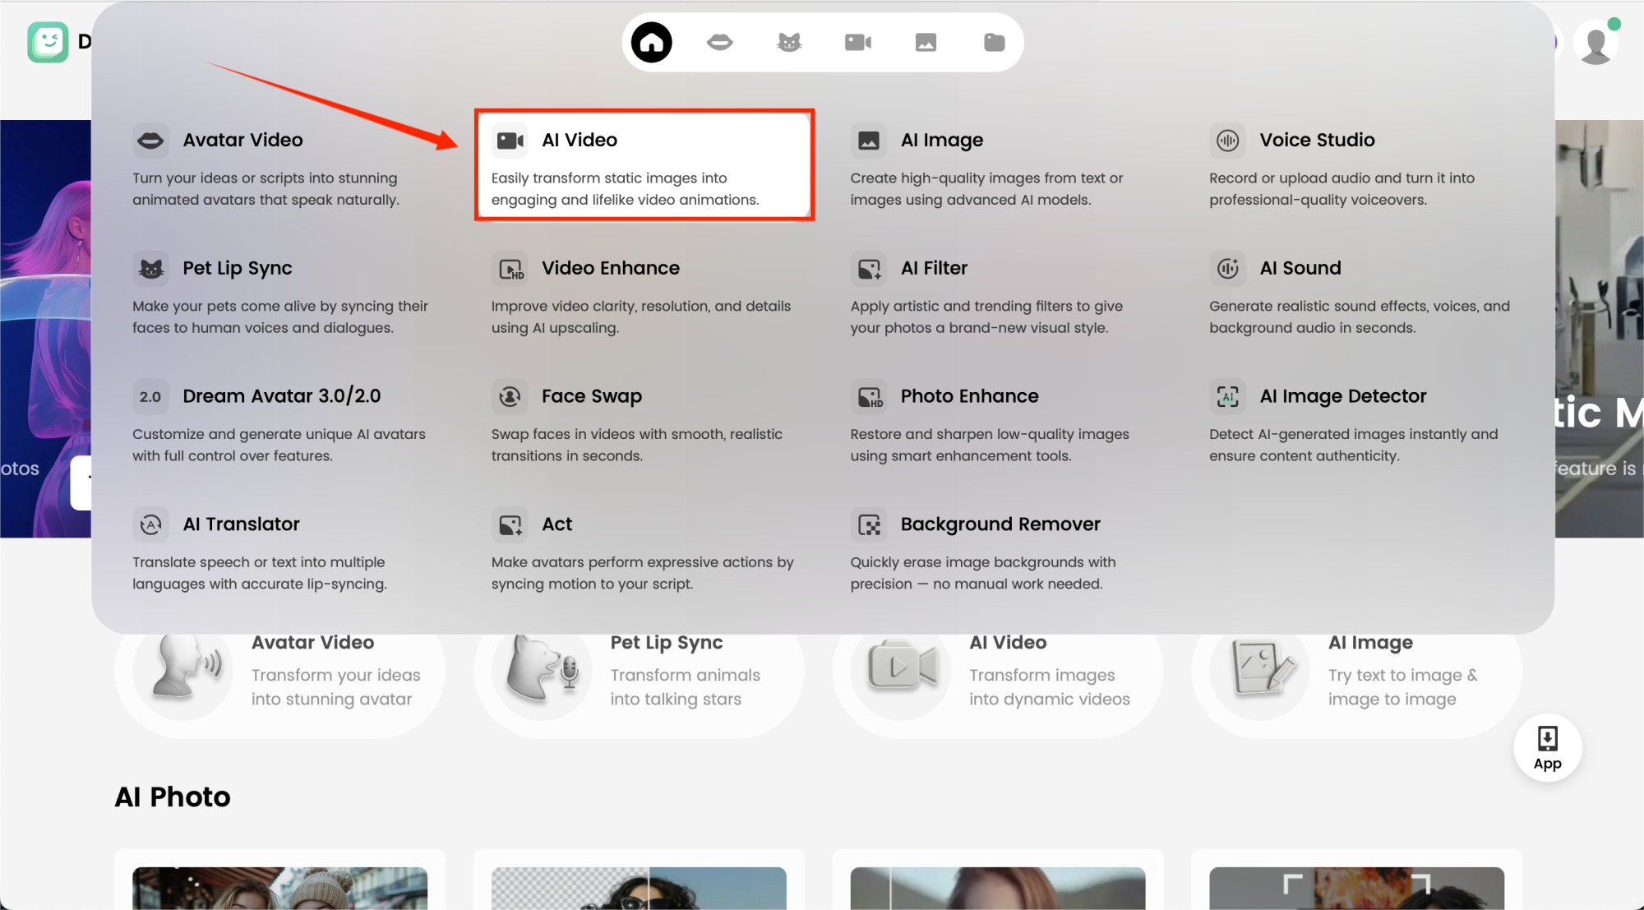Click the app logo at top left
This screenshot has width=1644, height=910.
click(48, 42)
